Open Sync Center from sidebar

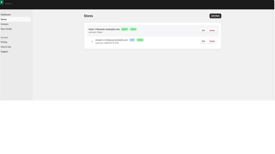[x=6, y=29]
